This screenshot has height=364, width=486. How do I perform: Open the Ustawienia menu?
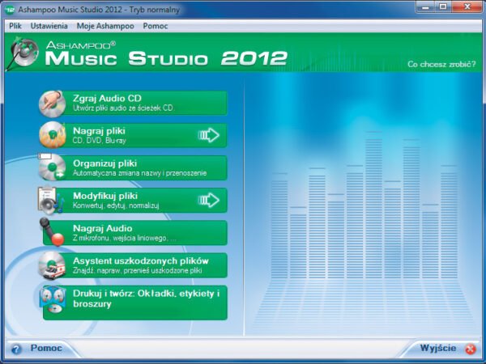click(49, 26)
